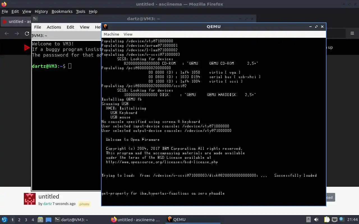Open the volume control tray icon

pyautogui.click(x=316, y=220)
